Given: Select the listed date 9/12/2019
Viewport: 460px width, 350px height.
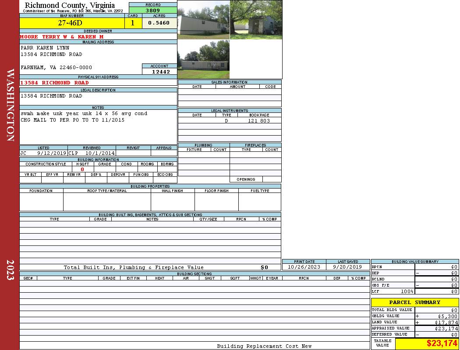Looking at the screenshot, I should pos(51,154).
